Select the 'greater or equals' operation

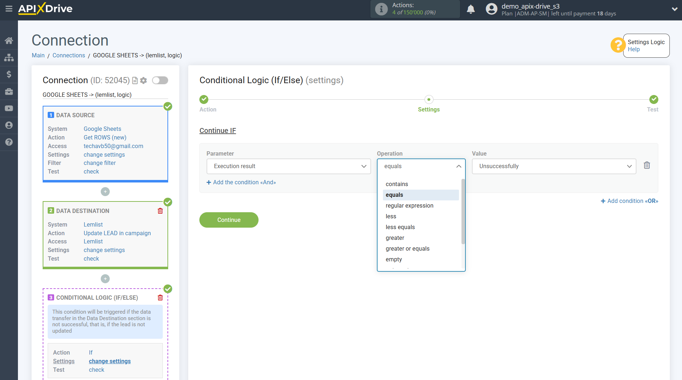(421, 249)
